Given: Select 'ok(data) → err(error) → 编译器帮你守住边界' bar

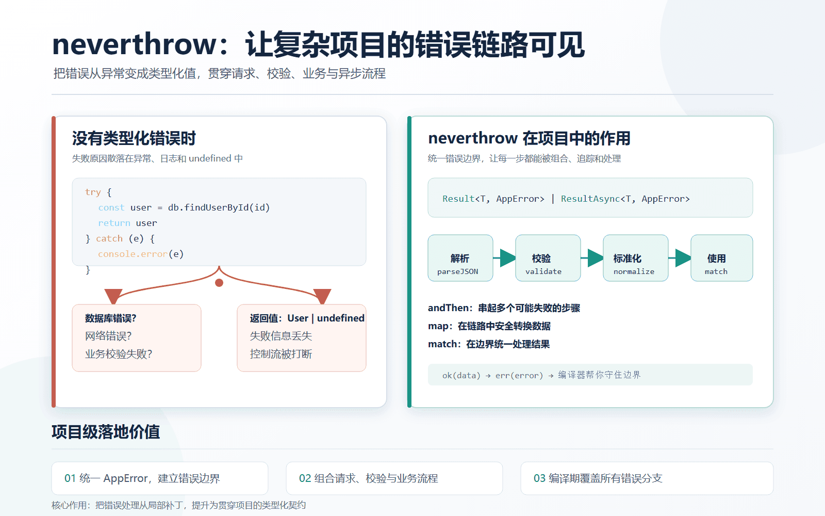Looking at the screenshot, I should pos(590,375).
